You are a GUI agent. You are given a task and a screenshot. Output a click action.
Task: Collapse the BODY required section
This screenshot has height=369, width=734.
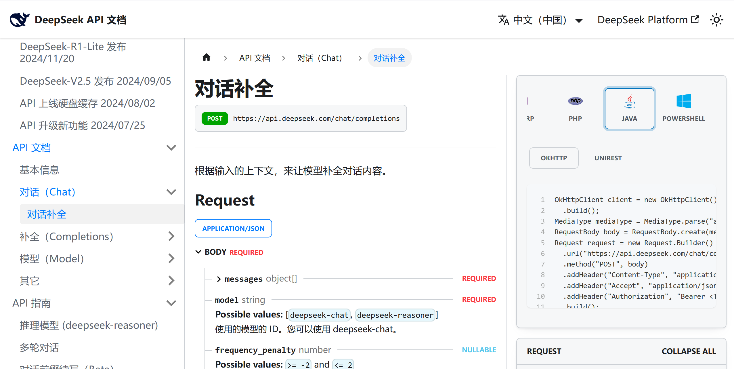click(198, 252)
